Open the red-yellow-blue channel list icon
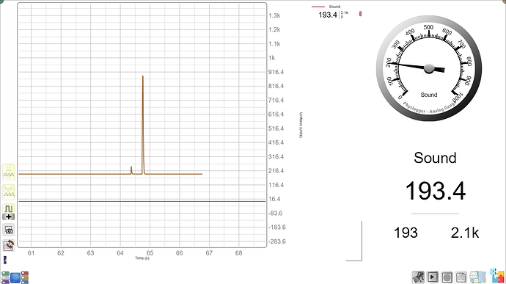 pyautogui.click(x=24, y=277)
